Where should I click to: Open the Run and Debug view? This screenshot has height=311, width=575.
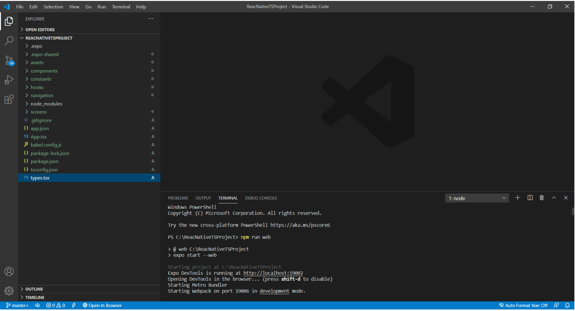pos(9,80)
